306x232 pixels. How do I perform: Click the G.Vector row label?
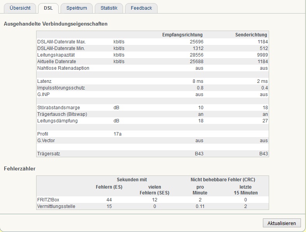coord(46,141)
